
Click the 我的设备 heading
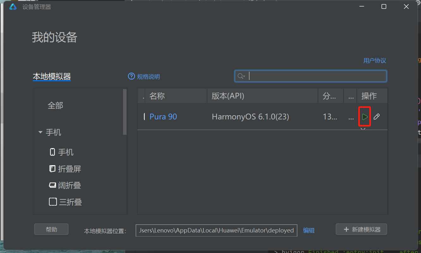(x=55, y=38)
